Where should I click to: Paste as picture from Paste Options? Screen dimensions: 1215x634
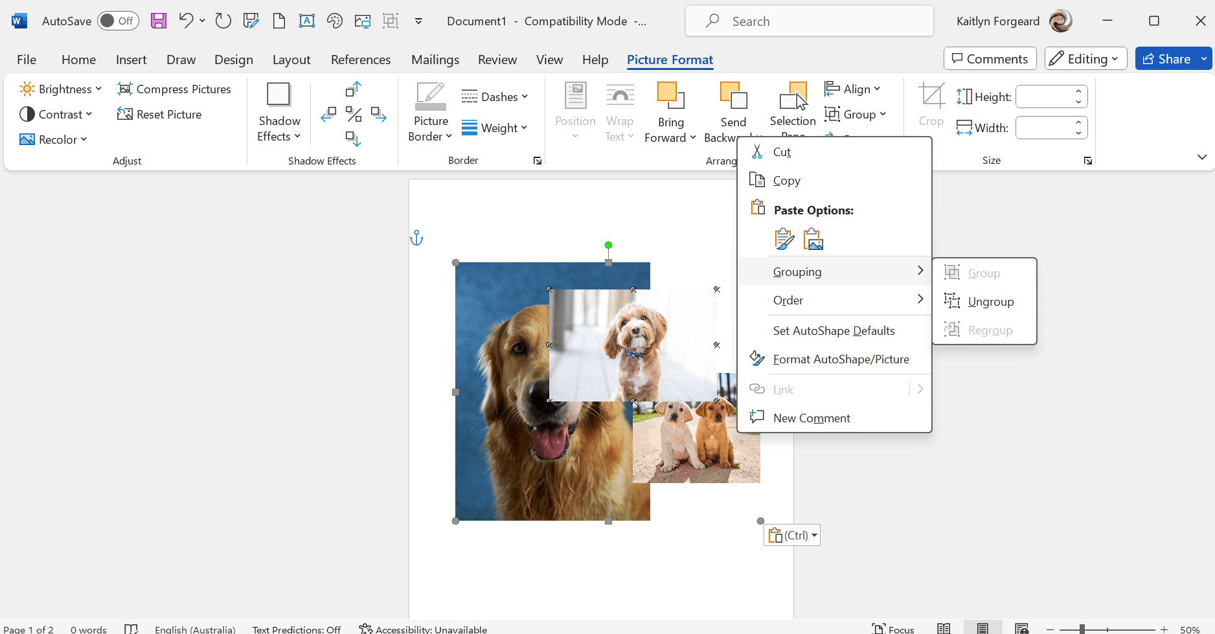[x=813, y=239]
